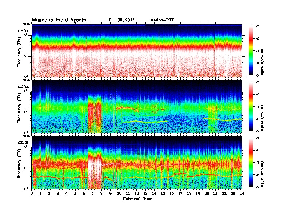Click the '-5' label on the dZ/dt color scale
The image size is (288, 222).
(257, 138)
